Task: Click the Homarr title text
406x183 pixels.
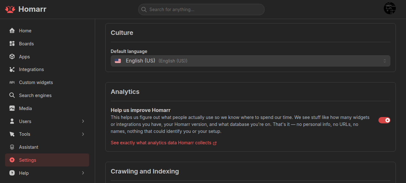Action: click(32, 9)
